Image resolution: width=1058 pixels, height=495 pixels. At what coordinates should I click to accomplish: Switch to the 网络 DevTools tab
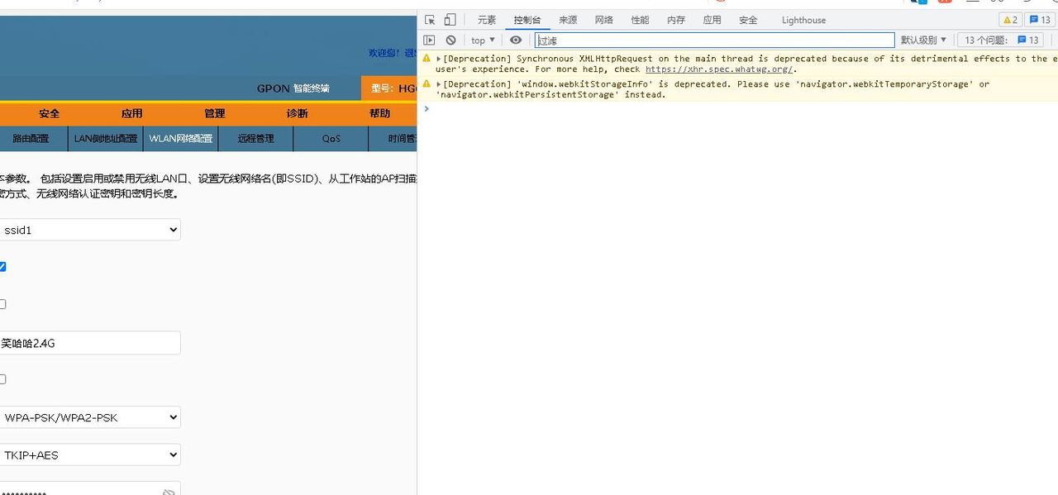pyautogui.click(x=604, y=20)
